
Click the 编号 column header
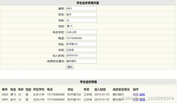(x=5, y=89)
